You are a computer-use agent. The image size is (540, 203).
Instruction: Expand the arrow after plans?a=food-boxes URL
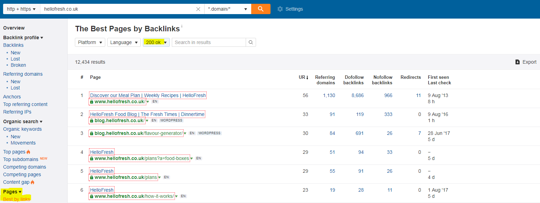tap(192, 159)
